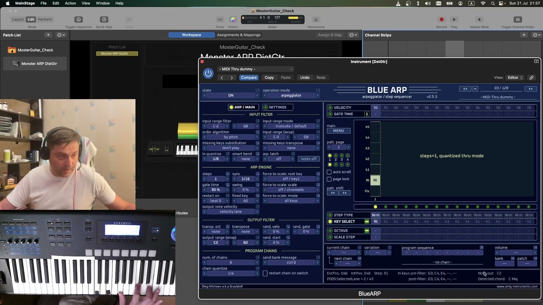
Task: Click the swing 0 % value
Action: (246, 190)
